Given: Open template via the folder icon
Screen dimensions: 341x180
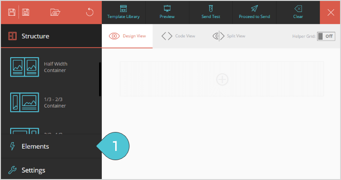Looking at the screenshot, I should [x=55, y=12].
